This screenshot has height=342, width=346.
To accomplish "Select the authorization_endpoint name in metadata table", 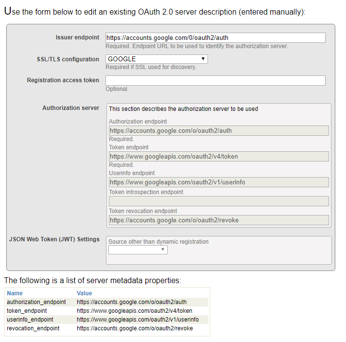I will [36, 302].
